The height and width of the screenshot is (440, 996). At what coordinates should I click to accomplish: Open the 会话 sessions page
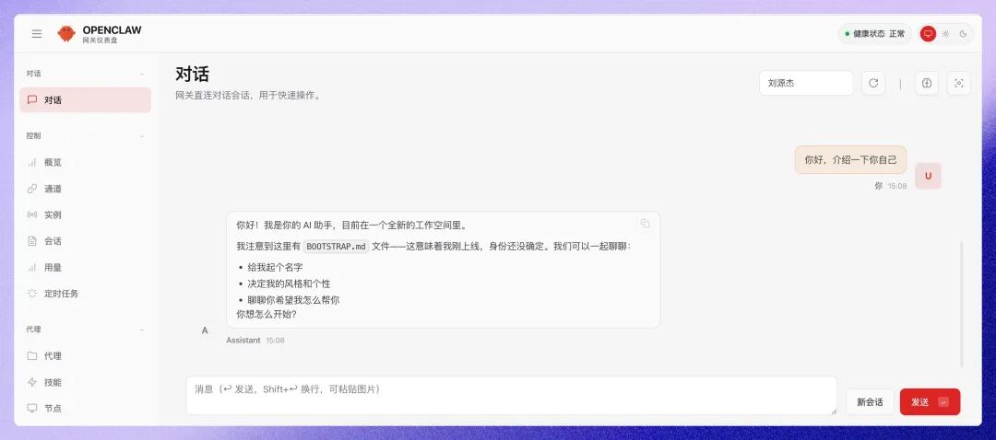(85, 241)
